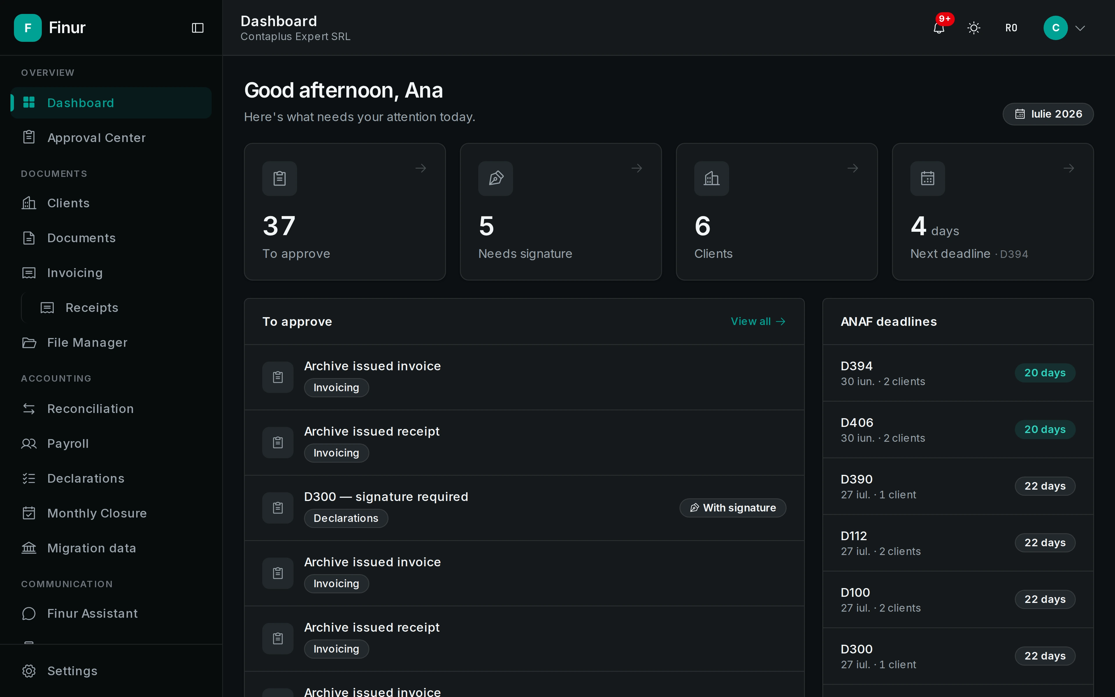Open the Iulie 2026 month picker

point(1048,114)
